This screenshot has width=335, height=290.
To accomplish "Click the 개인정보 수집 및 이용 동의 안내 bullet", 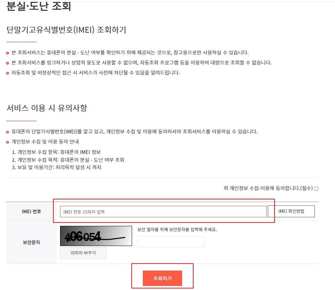I will [x=45, y=142].
